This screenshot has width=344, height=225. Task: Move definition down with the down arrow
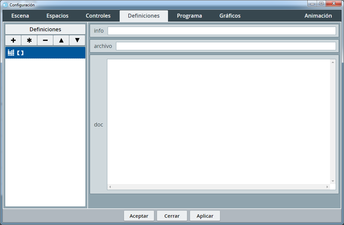77,40
